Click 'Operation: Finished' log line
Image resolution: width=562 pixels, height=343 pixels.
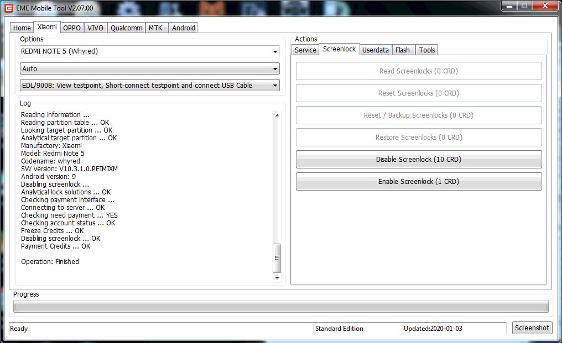pyautogui.click(x=50, y=262)
